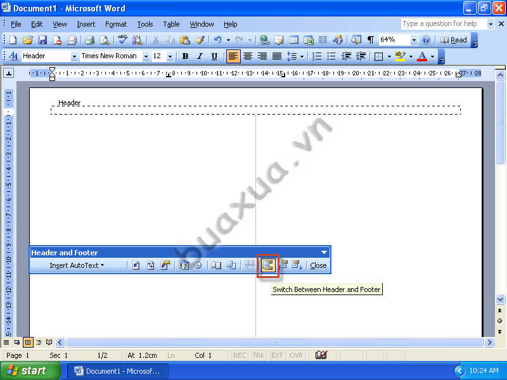Click Switch Between Header and Footer
The image size is (507, 380).
tap(268, 265)
